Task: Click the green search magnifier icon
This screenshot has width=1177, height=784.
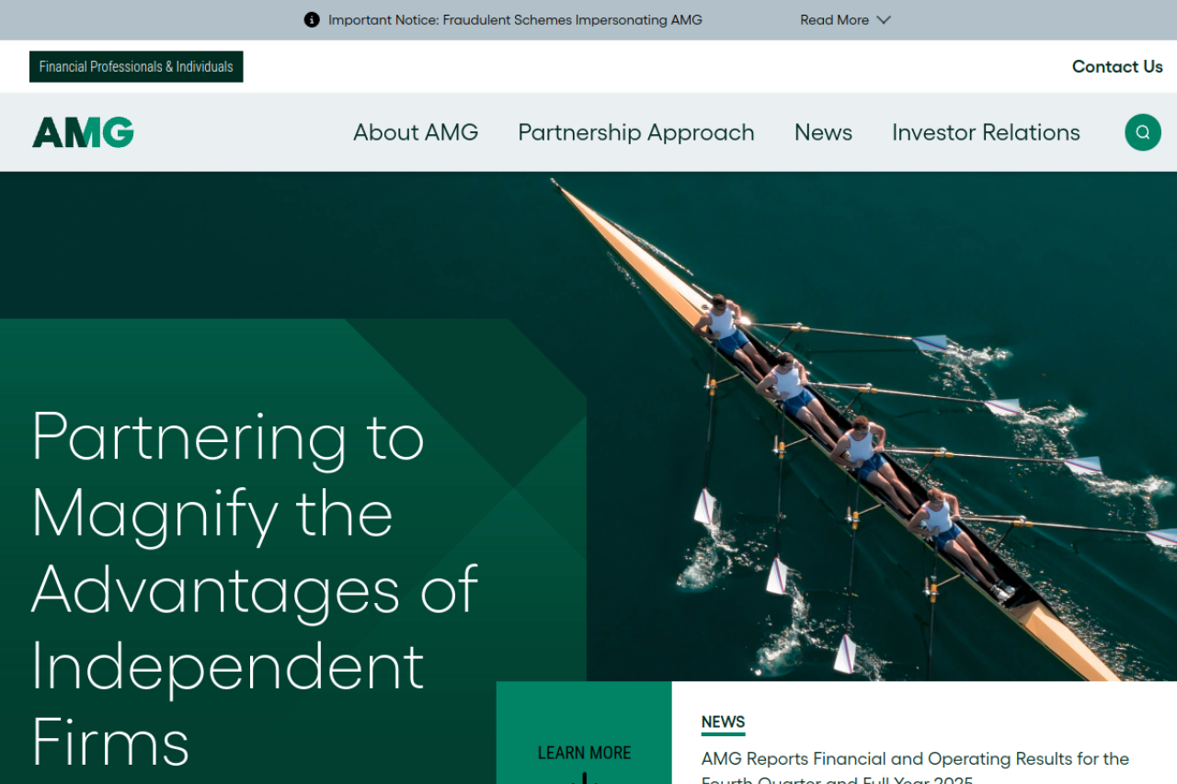Action: (x=1142, y=132)
